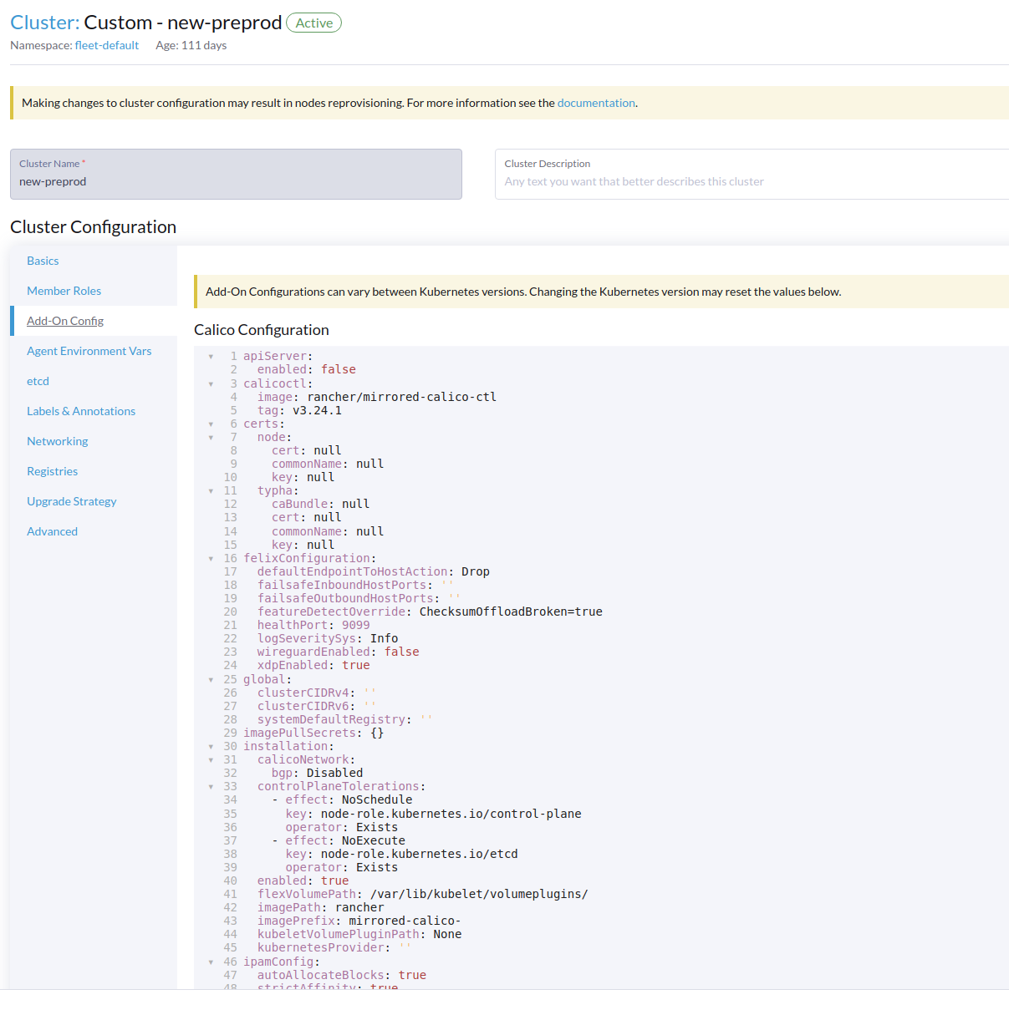Collapse the global section in Calico config
The height and width of the screenshot is (1010, 1009).
click(211, 679)
